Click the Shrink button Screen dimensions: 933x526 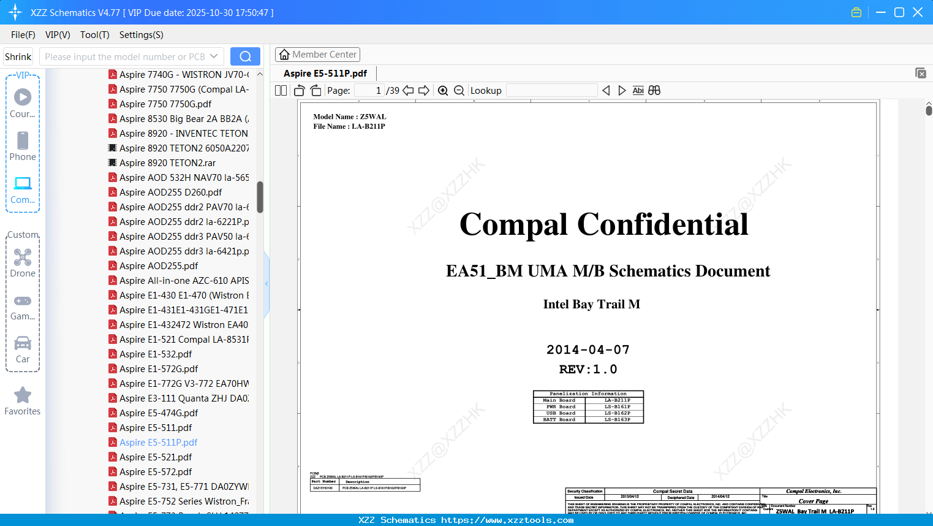pos(18,56)
